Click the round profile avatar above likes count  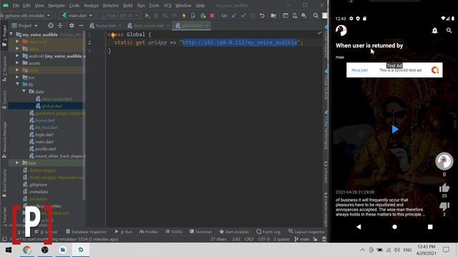444,161
